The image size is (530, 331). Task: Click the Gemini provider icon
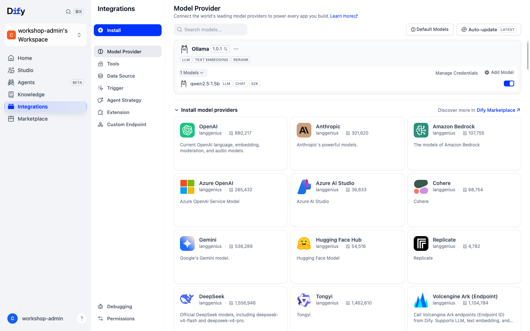(x=187, y=243)
